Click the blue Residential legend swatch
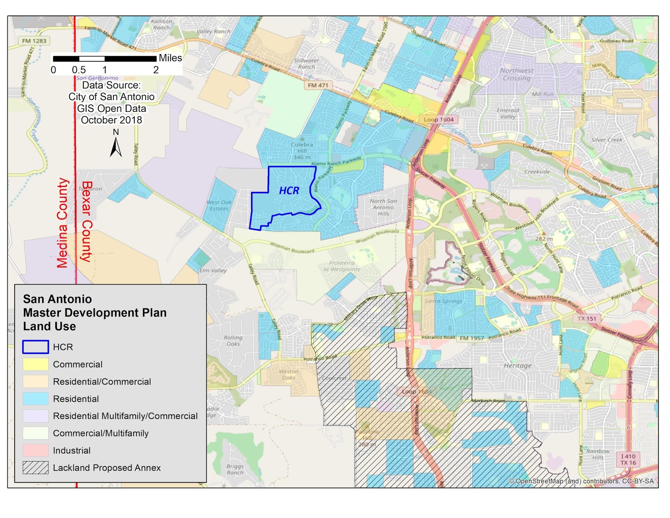This screenshot has width=670, height=518. [x=36, y=399]
